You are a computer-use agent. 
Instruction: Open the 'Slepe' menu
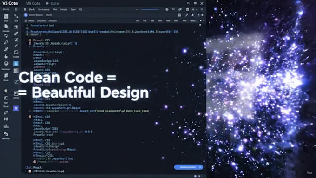tap(73, 9)
